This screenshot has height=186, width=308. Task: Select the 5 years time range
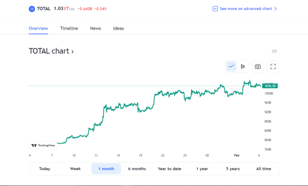tap(233, 169)
